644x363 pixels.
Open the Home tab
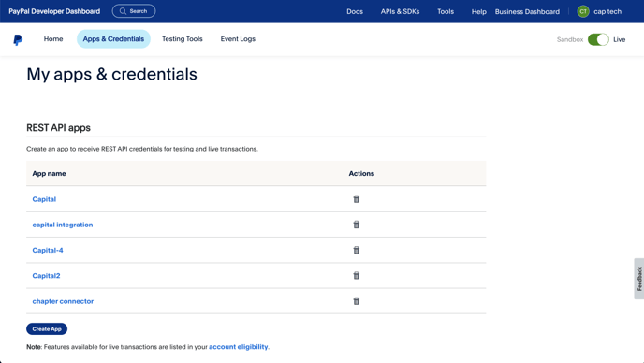(x=53, y=39)
